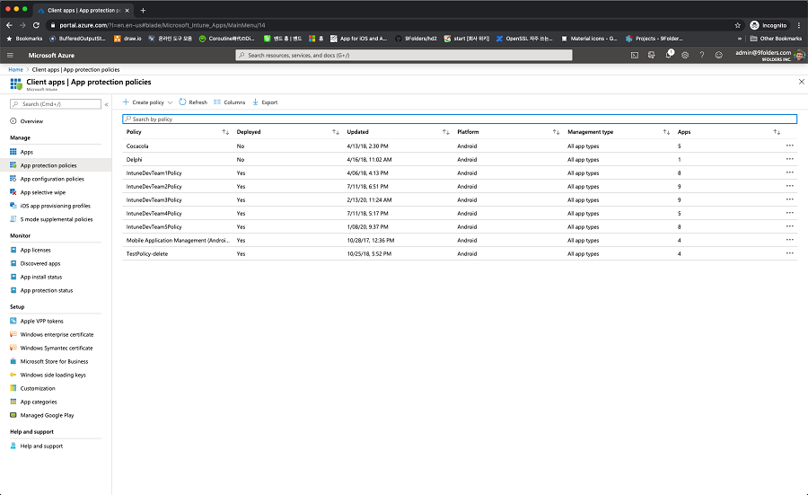Open Overview in sidebar
This screenshot has width=808, height=495.
(x=31, y=121)
